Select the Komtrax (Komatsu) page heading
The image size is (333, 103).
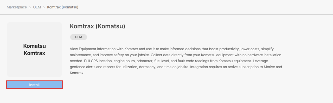(98, 26)
